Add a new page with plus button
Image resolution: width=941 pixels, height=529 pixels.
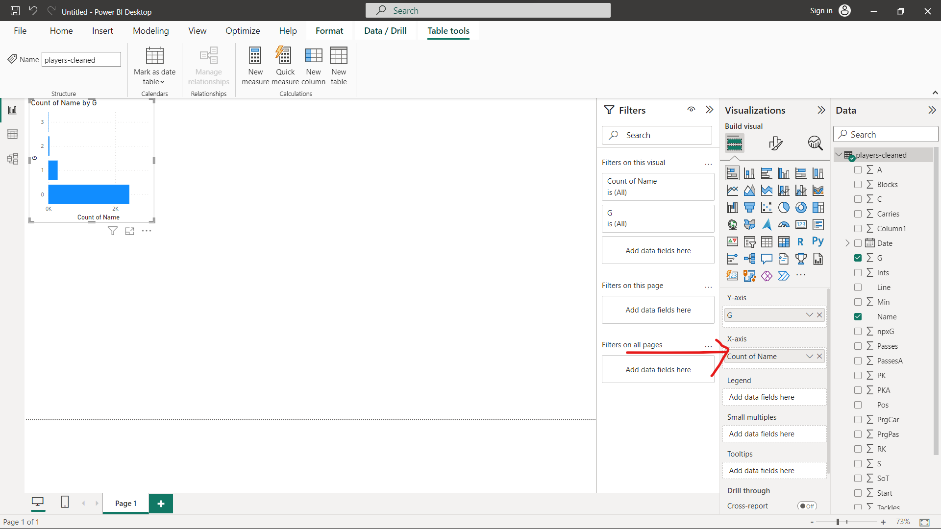[x=161, y=504]
